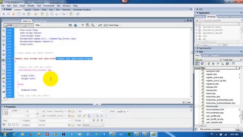Click Refresh icon in Files panel
This screenshot has width=243, height=137.
[202, 64]
